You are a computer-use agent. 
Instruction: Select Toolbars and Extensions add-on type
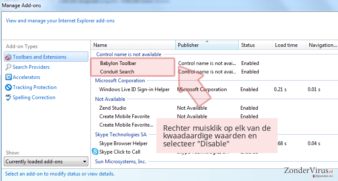[46, 57]
